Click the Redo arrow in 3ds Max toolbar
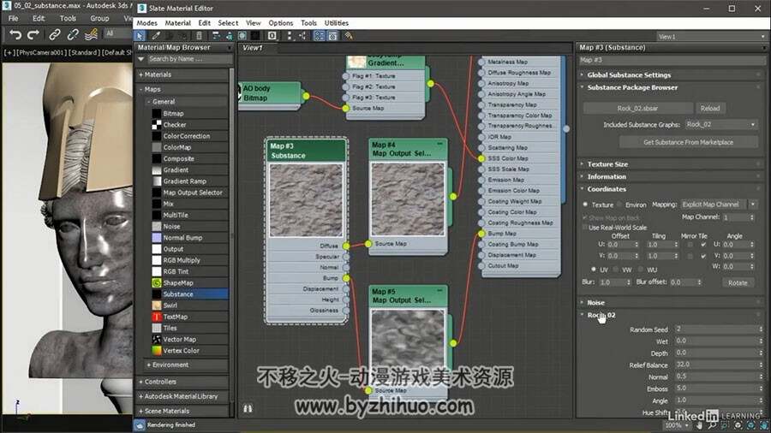This screenshot has height=433, width=771. click(33, 34)
